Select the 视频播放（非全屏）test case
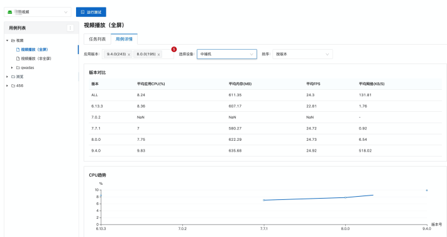Viewport: 447px width, 237px height. tap(36, 58)
